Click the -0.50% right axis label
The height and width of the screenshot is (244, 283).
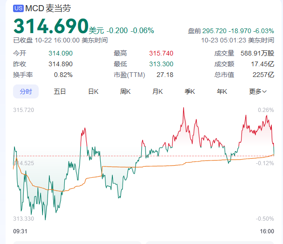coord(265,219)
